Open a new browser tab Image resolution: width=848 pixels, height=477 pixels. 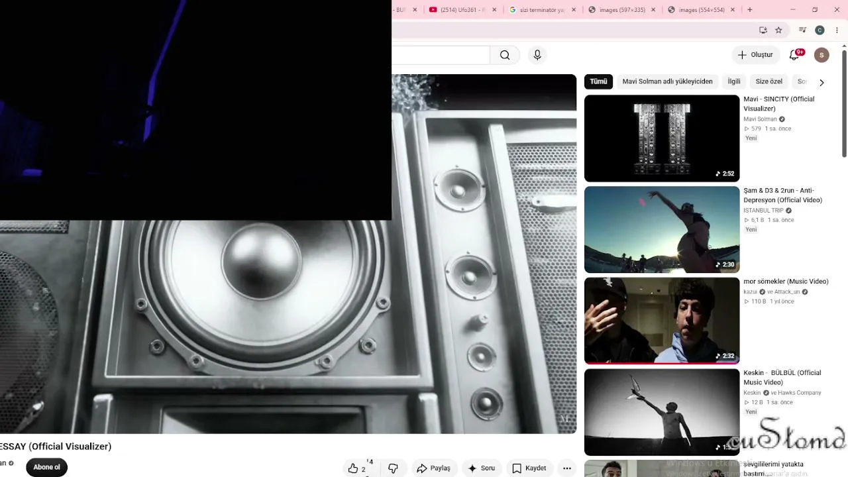point(749,10)
